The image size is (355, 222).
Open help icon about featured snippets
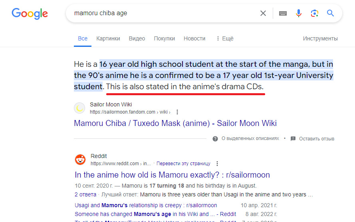pos(215,138)
